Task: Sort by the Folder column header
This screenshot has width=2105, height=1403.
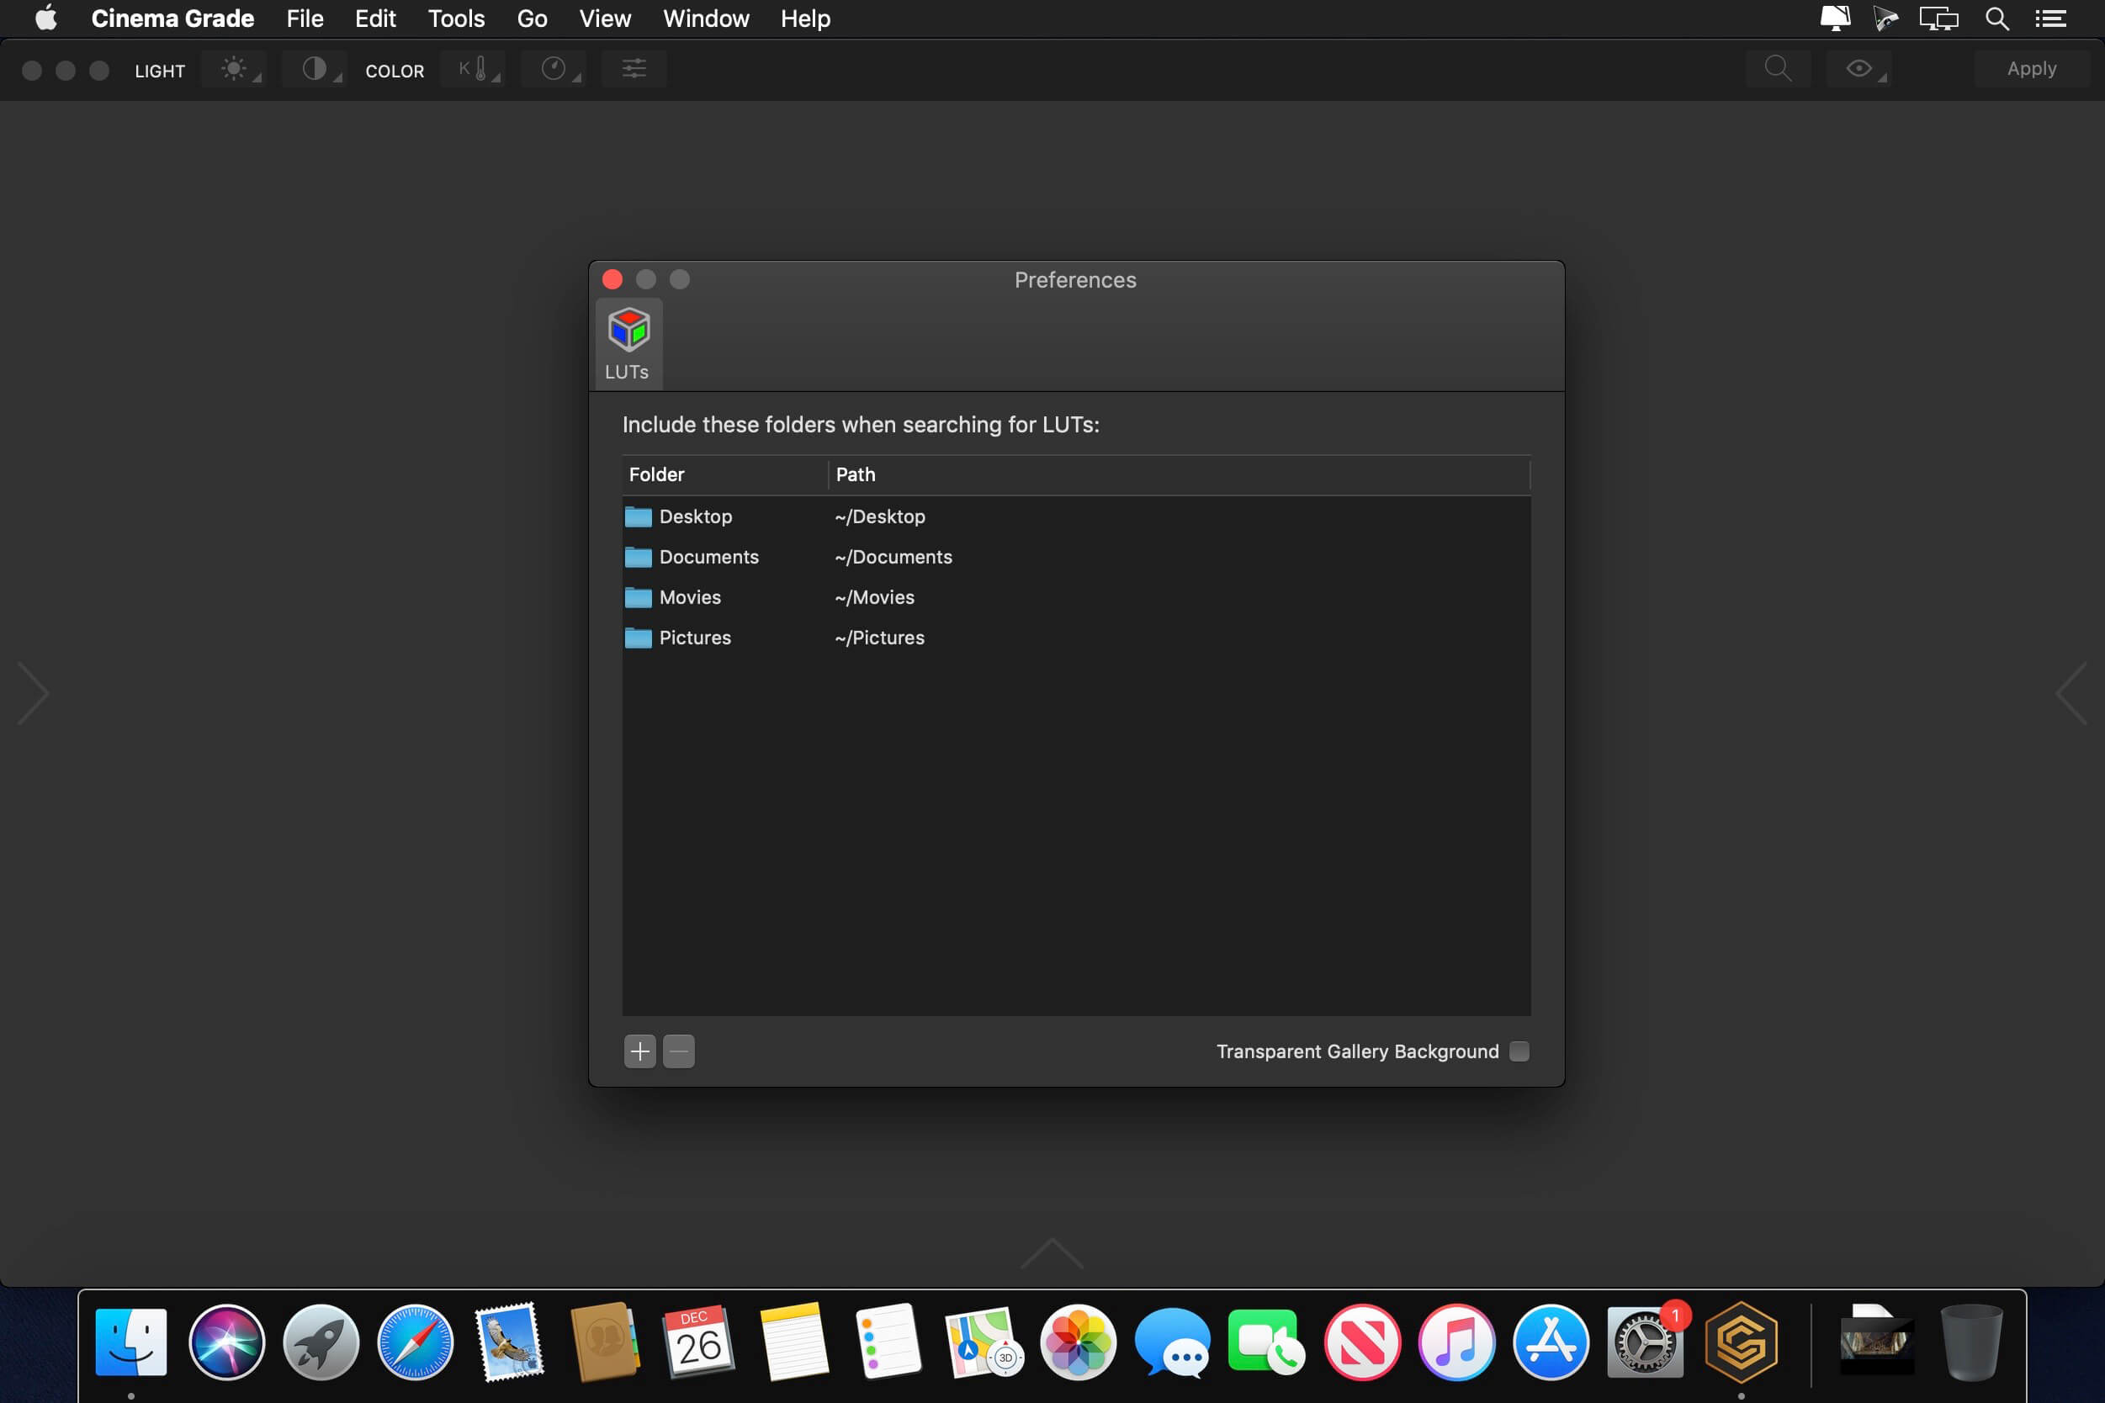Action: coord(725,475)
